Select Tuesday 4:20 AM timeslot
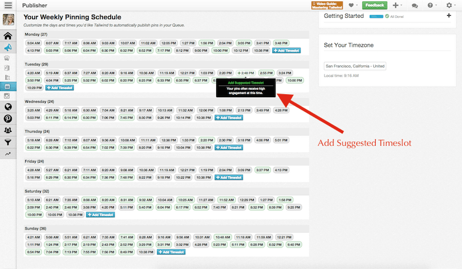 coord(34,73)
